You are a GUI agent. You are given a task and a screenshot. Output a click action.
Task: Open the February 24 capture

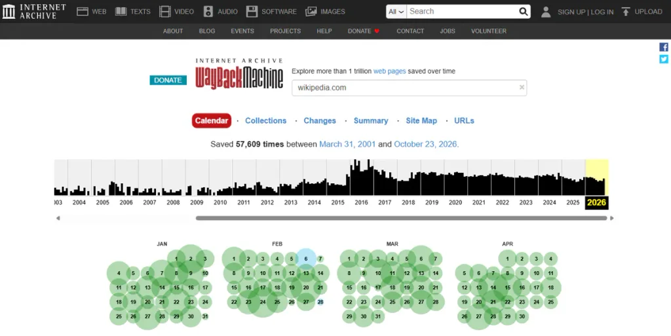pos(263,302)
